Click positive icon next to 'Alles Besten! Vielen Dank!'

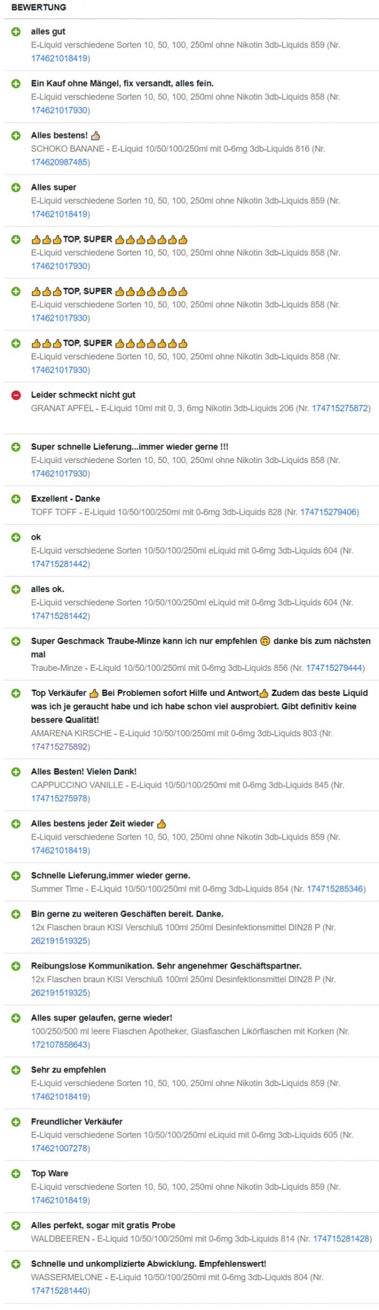[x=16, y=772]
